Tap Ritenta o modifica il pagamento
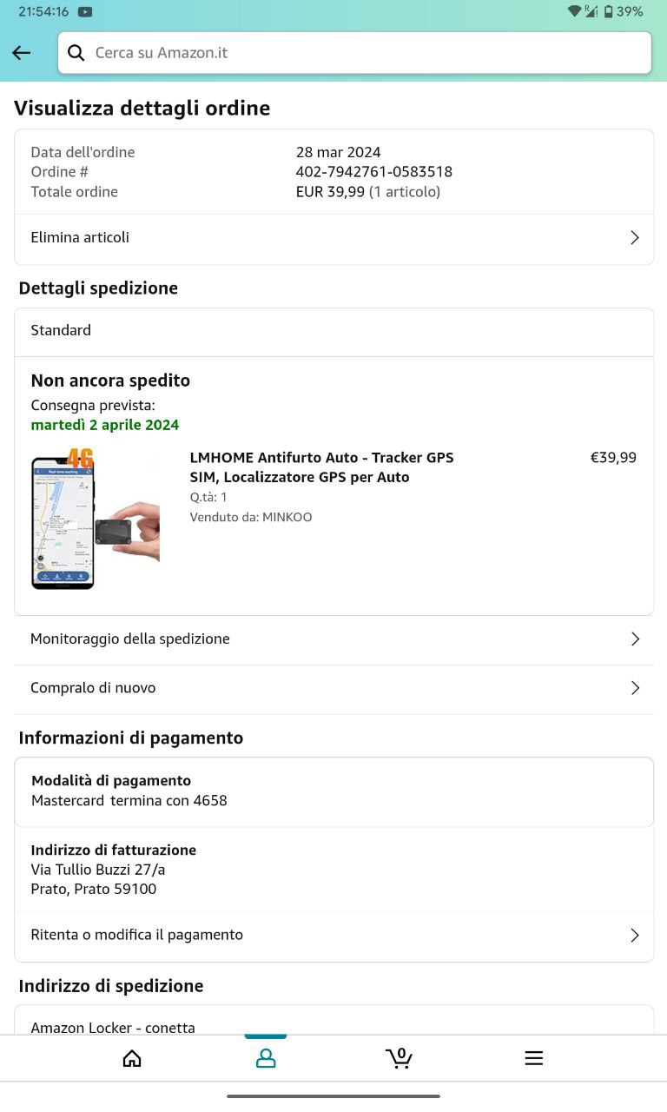The image size is (667, 1112). (x=136, y=936)
